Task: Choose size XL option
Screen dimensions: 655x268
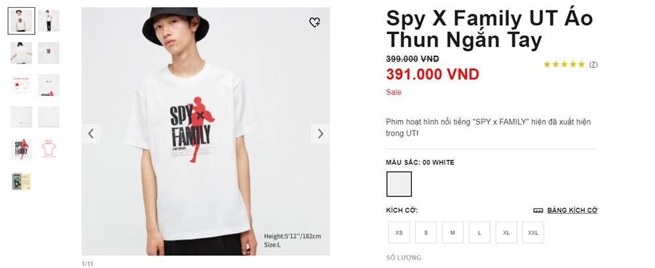Action: coord(506,233)
